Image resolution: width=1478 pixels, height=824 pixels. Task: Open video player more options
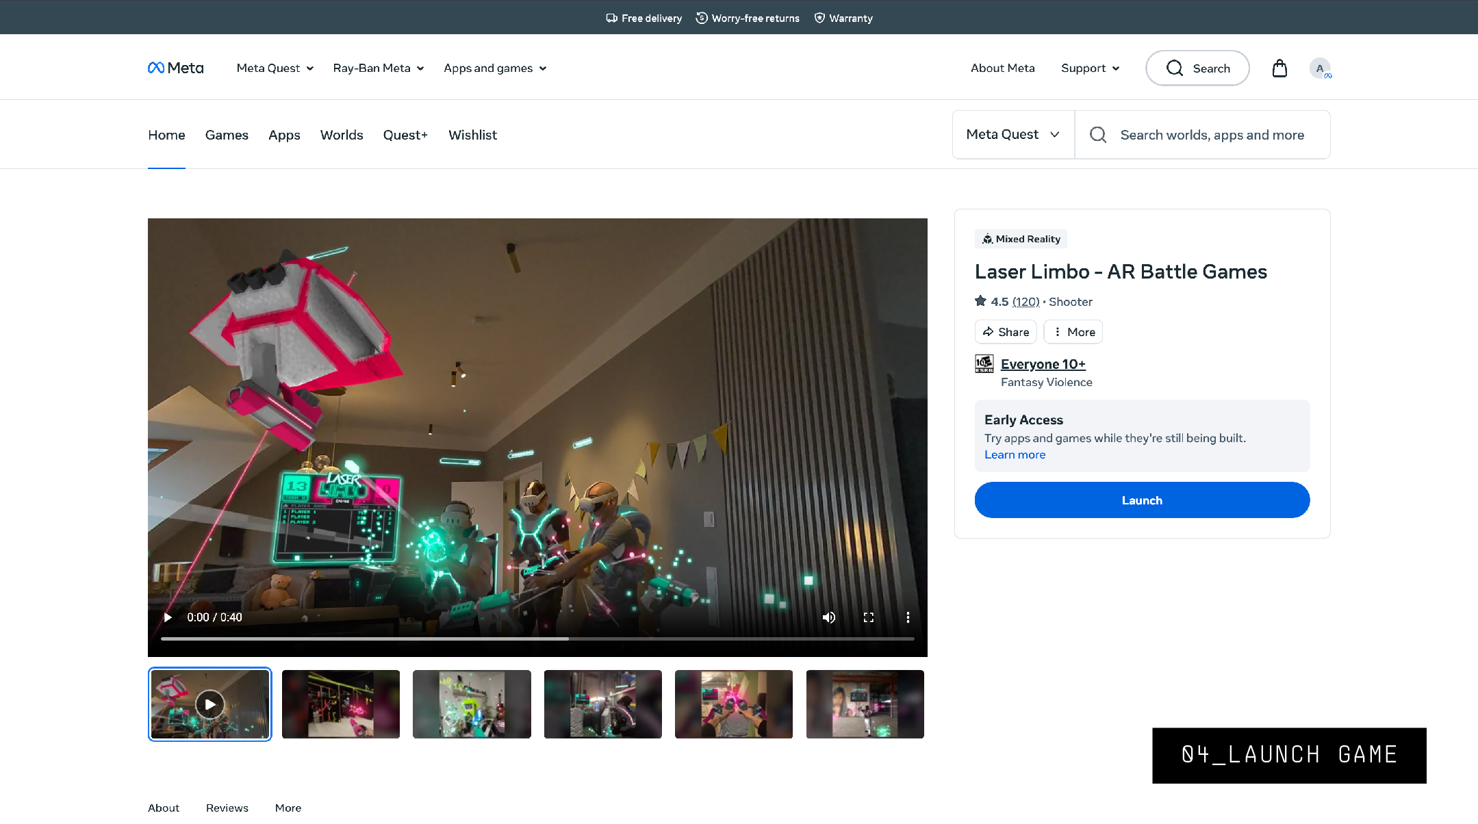(x=908, y=617)
